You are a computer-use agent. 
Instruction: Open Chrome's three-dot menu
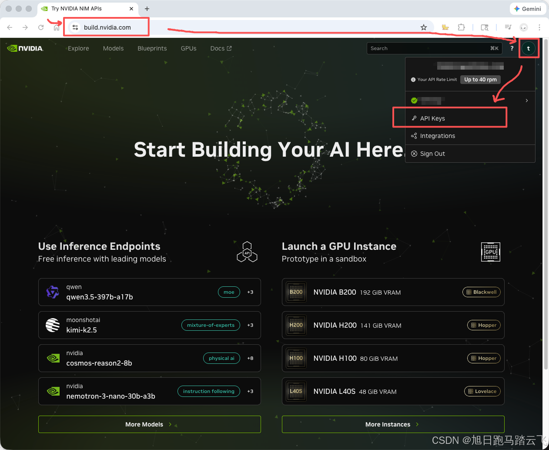539,27
